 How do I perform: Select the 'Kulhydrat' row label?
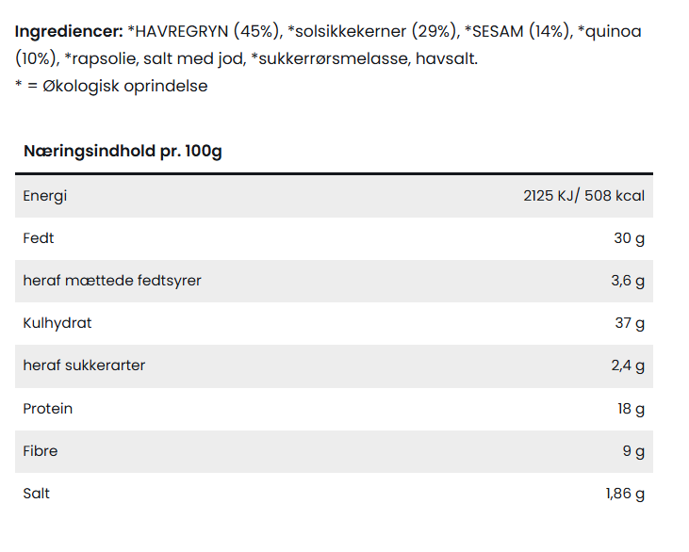pos(57,323)
